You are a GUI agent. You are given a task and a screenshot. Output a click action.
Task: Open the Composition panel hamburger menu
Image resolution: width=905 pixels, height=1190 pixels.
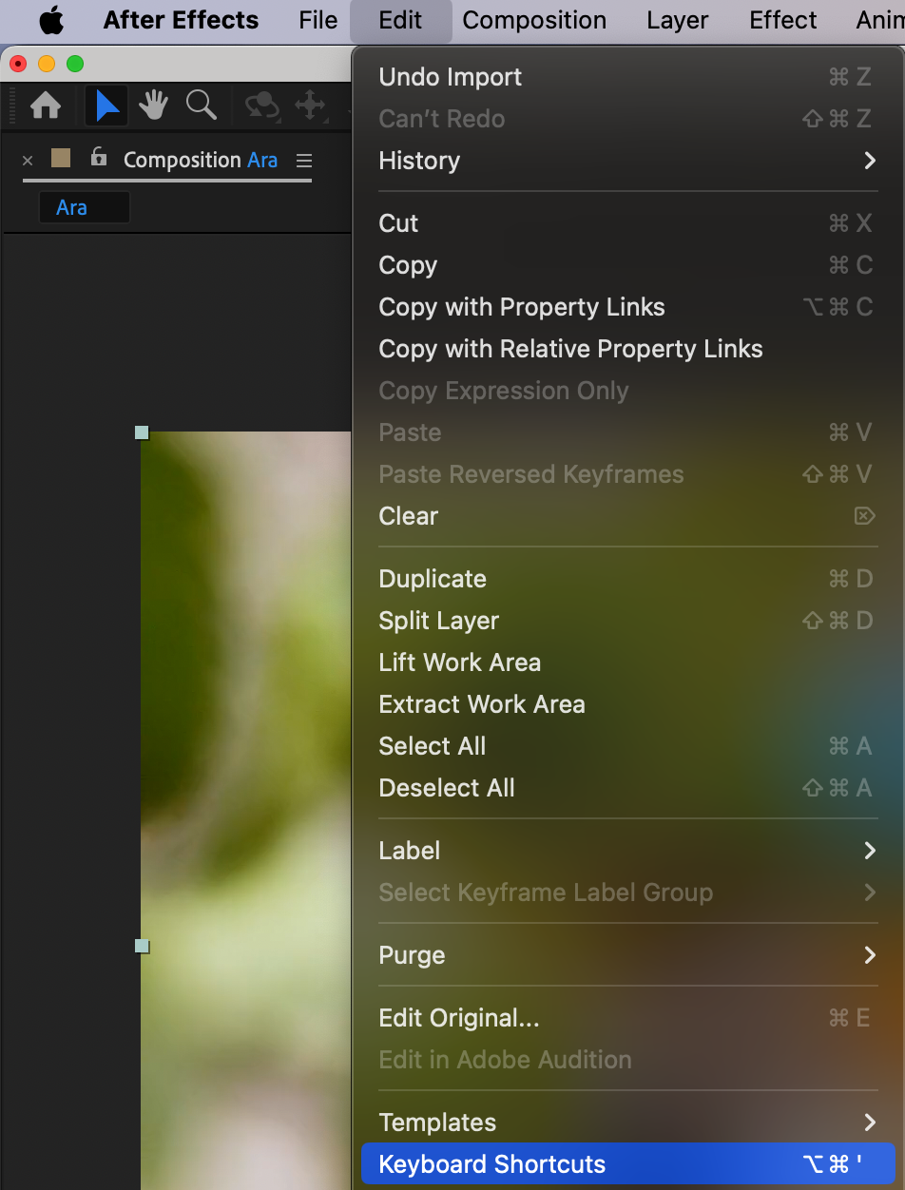coord(303,161)
